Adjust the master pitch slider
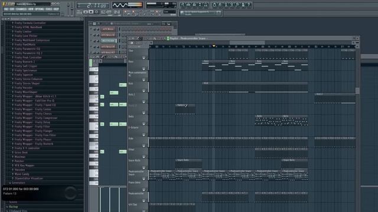 pyautogui.click(x=72, y=9)
